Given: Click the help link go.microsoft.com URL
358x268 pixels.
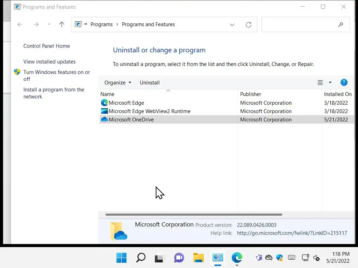Looking at the screenshot, I should coord(292,233).
